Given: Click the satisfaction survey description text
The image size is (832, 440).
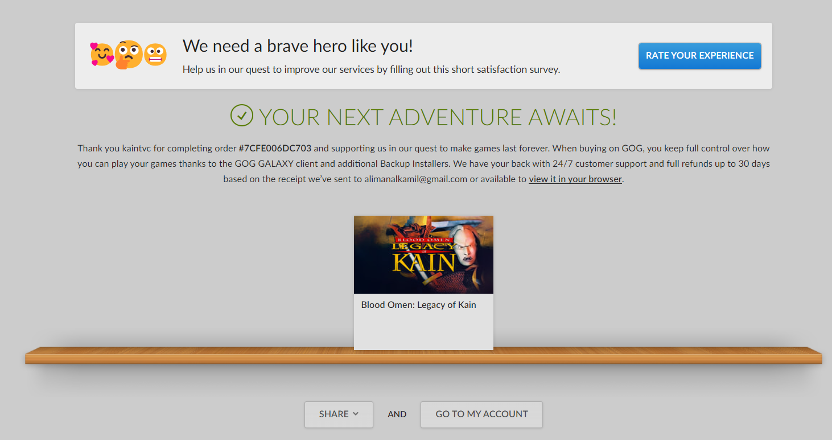Looking at the screenshot, I should (x=372, y=69).
